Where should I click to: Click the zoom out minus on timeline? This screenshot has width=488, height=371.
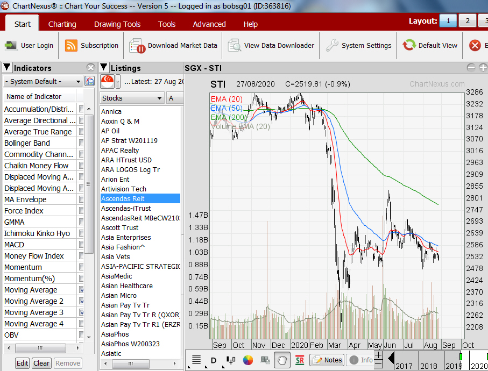click(378, 363)
